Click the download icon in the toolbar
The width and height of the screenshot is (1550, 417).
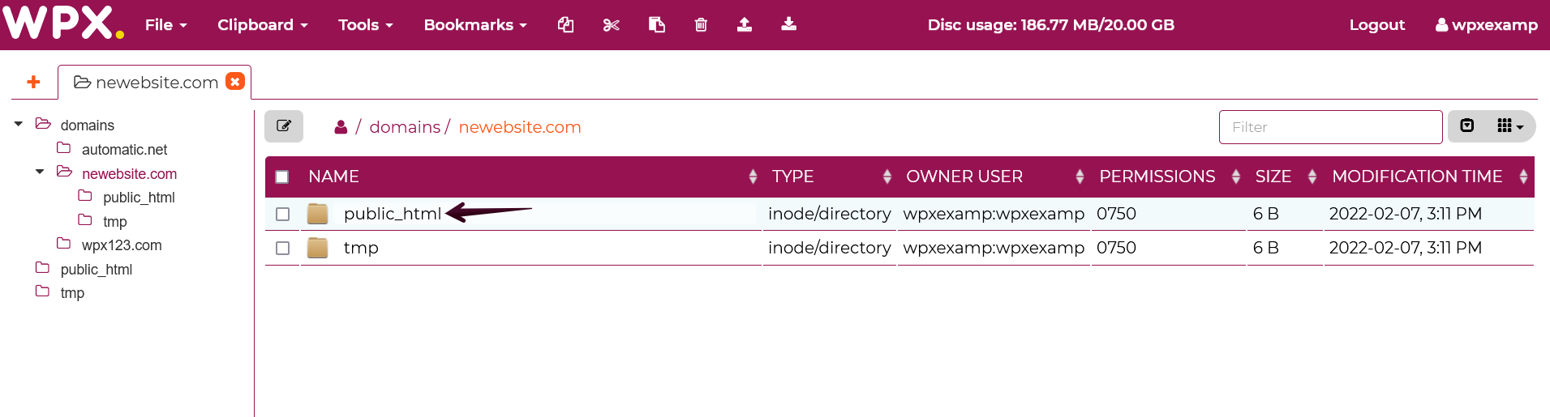788,25
